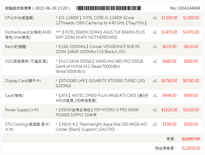Viewport: 205px width, 155px height.
Task: Click the Thermalright Aqua Elite 360 description
Action: pos(101,127)
